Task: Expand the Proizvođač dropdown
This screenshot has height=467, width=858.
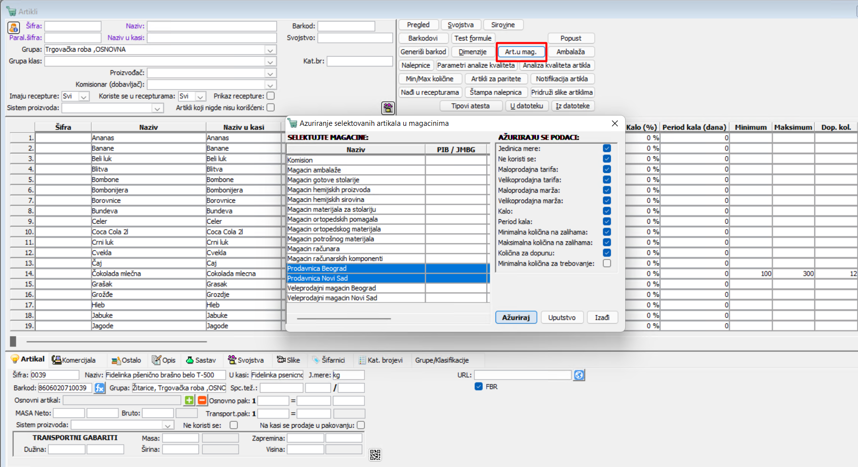Action: coord(270,73)
